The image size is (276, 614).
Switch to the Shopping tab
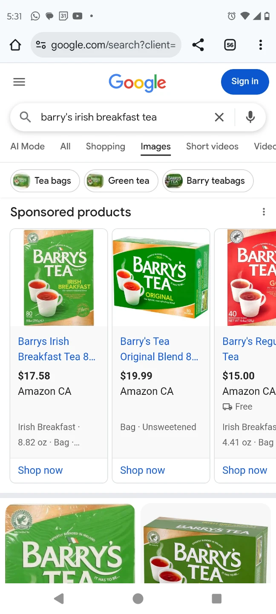[x=105, y=146]
